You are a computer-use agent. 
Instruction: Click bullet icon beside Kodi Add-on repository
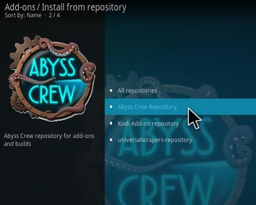click(111, 123)
